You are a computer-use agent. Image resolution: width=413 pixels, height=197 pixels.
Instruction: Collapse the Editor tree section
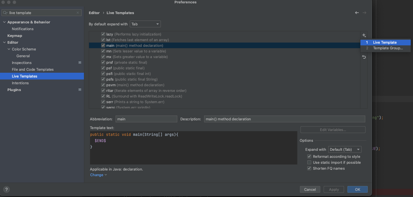[x=4, y=42]
